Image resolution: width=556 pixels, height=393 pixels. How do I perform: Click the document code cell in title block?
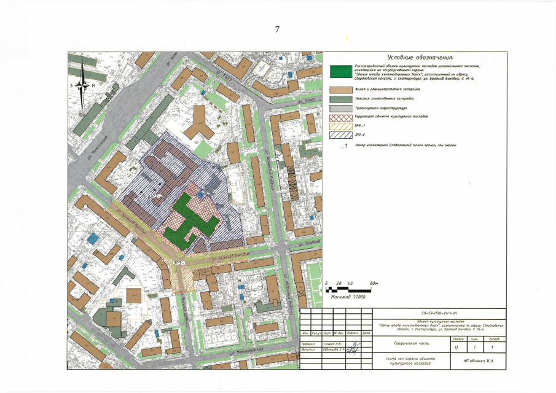(x=440, y=313)
